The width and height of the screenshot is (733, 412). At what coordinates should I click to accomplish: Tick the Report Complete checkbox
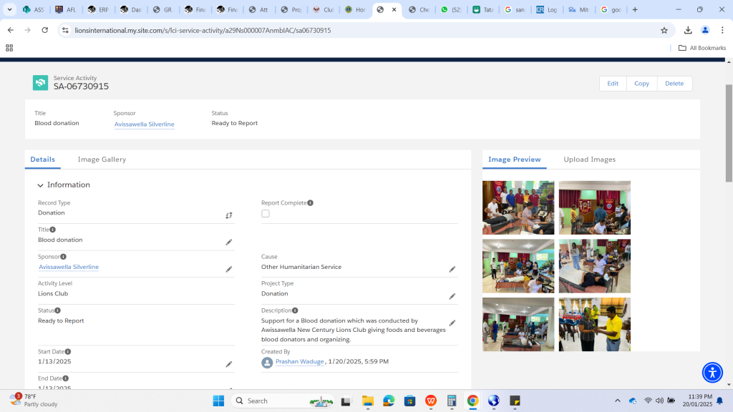[266, 213]
